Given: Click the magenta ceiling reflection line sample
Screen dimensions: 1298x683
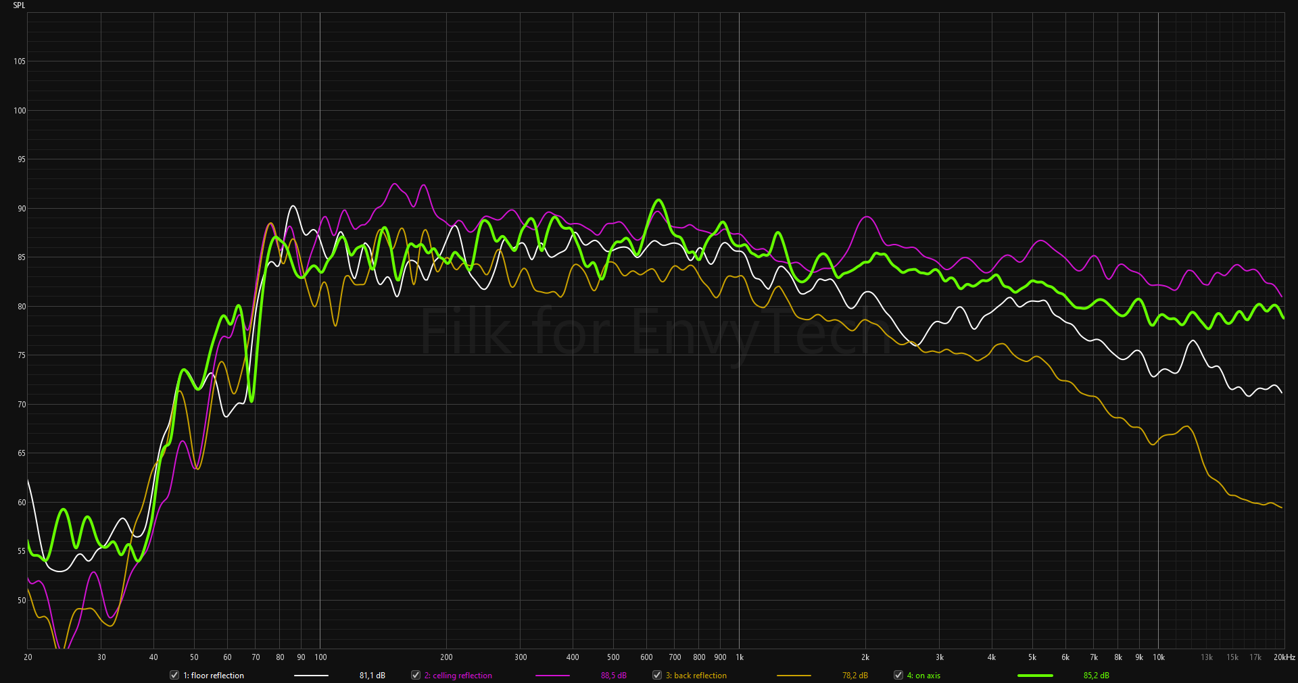Looking at the screenshot, I should coord(552,675).
